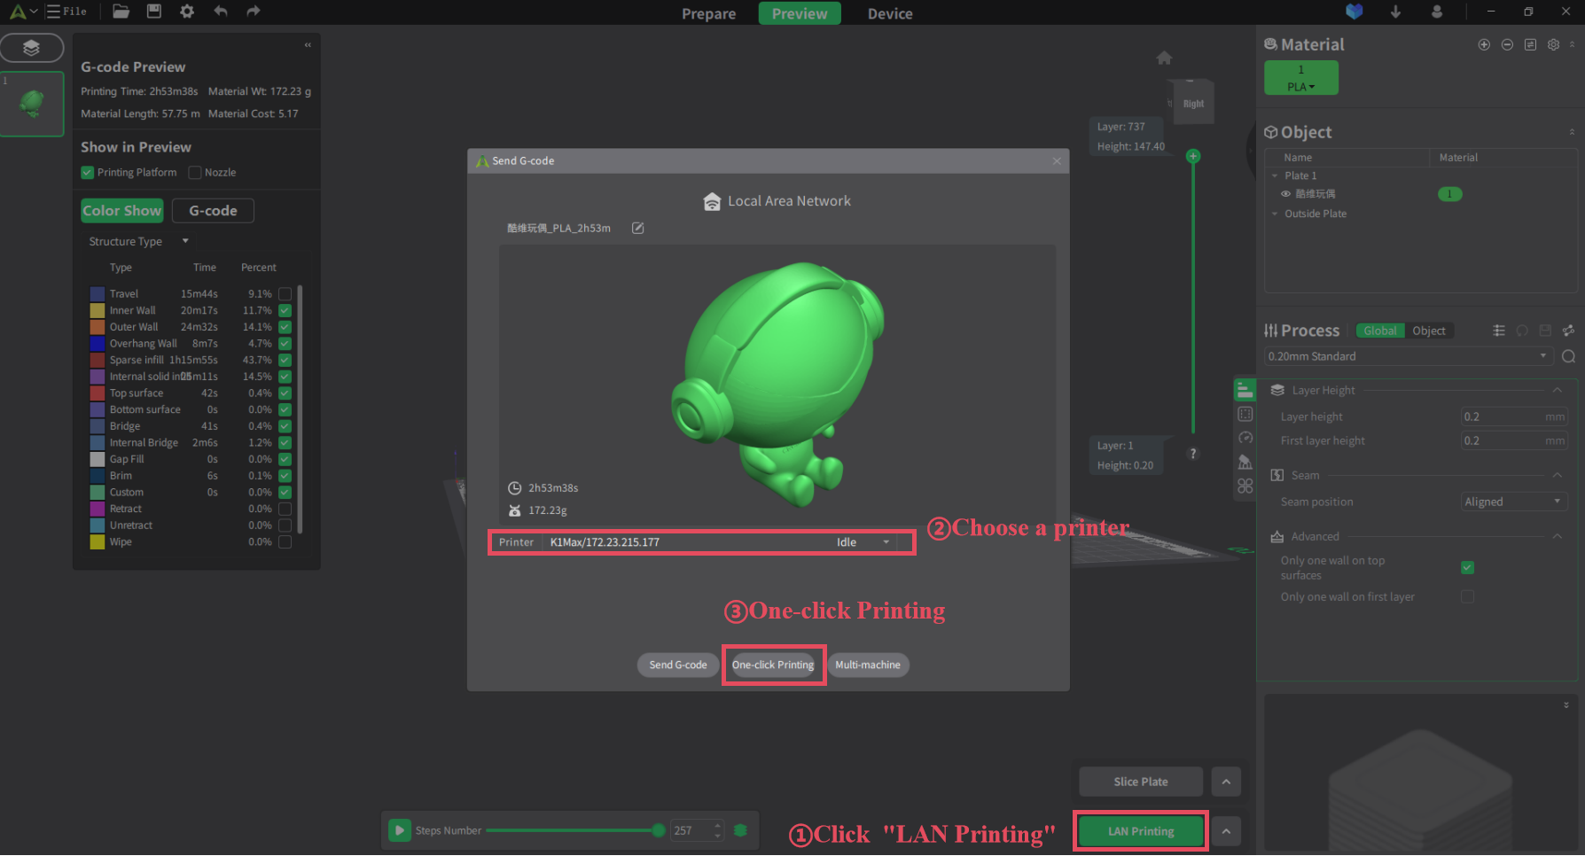Click the LAN Printing button
The image size is (1585, 856).
[1140, 831]
